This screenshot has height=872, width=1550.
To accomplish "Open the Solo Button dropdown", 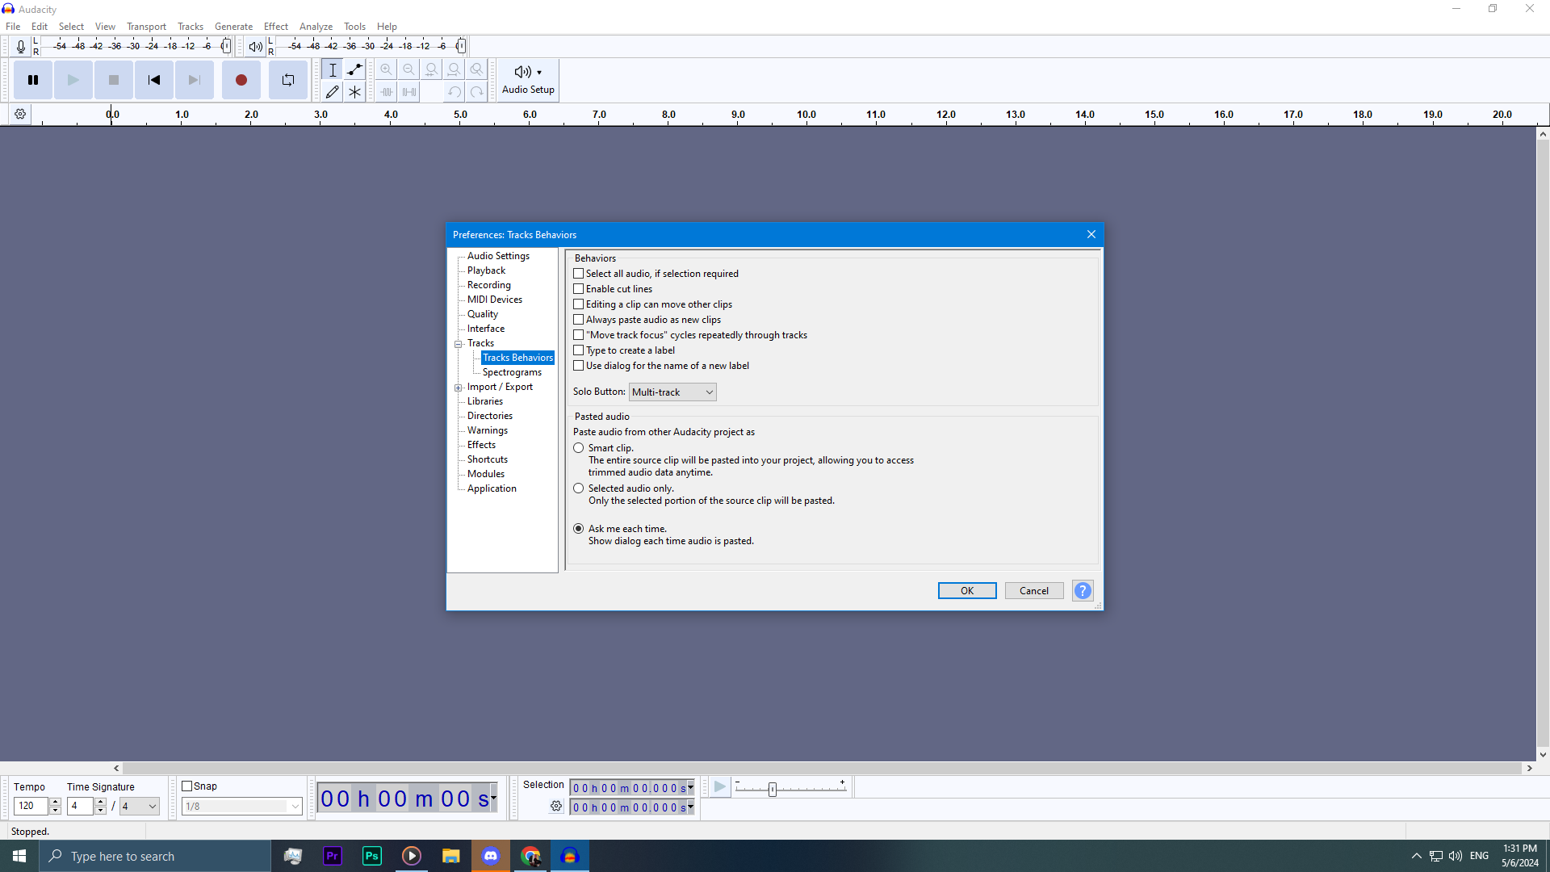I will click(672, 392).
